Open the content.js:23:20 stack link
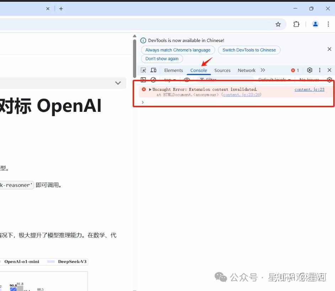Screen dimensions: 335x291 point(241,95)
